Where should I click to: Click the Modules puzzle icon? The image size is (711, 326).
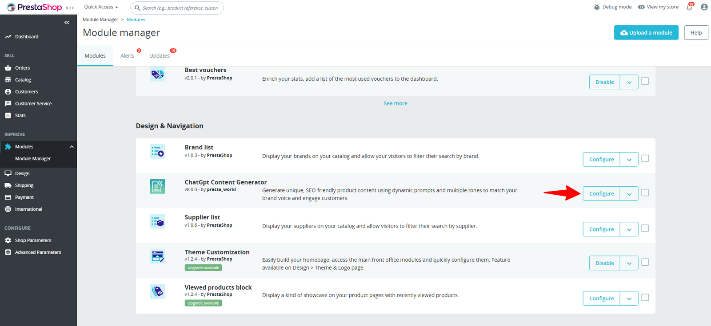tap(8, 147)
